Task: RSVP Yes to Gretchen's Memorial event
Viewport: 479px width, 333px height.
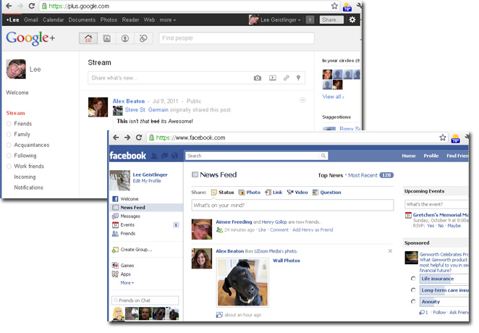Action: (431, 226)
